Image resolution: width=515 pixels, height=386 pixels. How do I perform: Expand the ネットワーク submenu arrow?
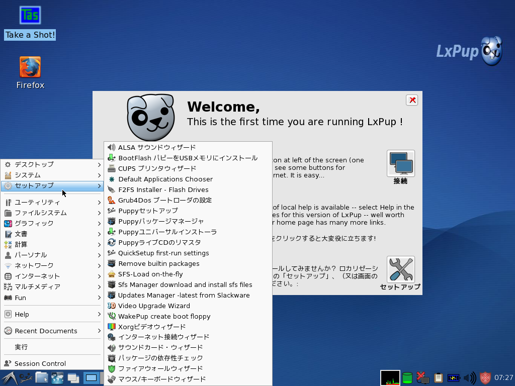[x=99, y=265]
